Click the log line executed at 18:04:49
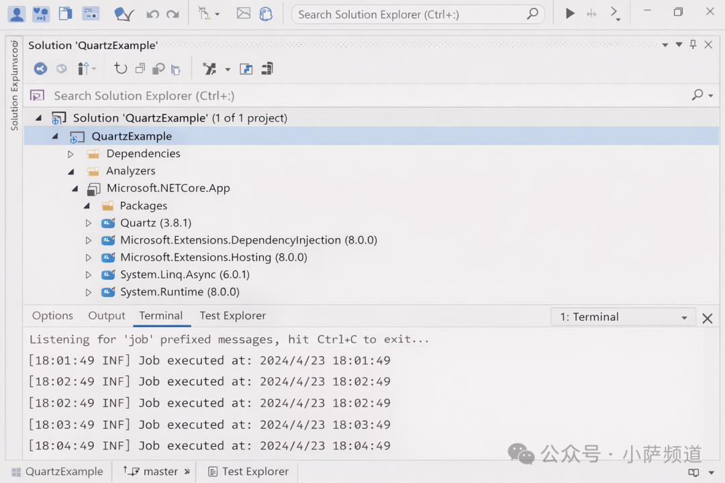The image size is (725, 483). tap(210, 446)
